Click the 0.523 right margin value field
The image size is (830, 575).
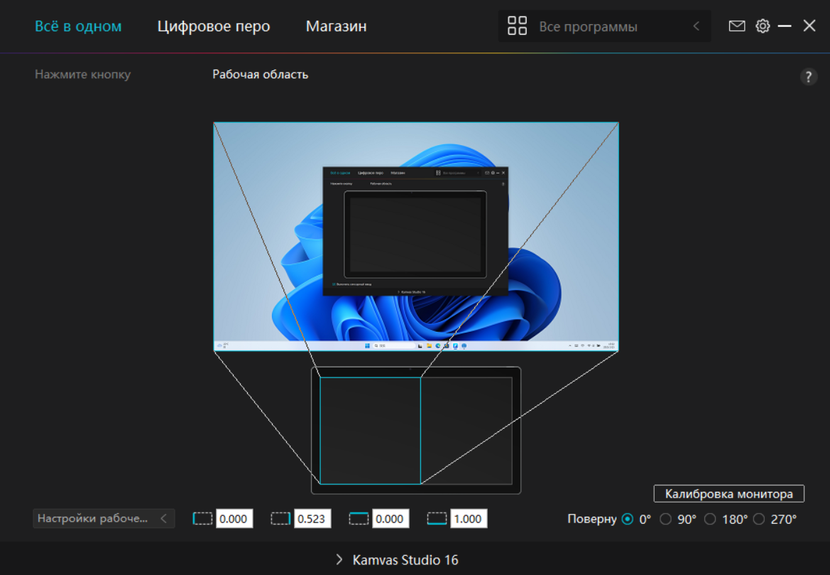pos(312,519)
